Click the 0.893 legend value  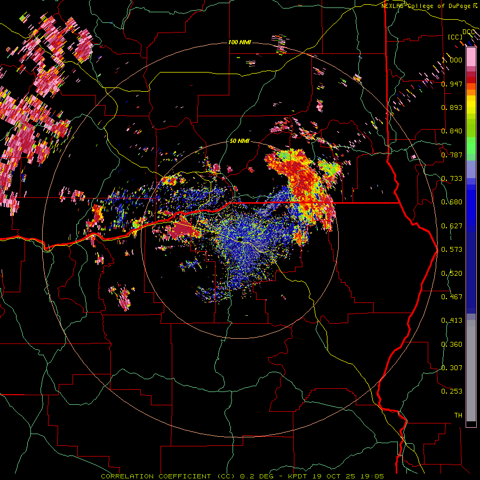tap(452, 107)
